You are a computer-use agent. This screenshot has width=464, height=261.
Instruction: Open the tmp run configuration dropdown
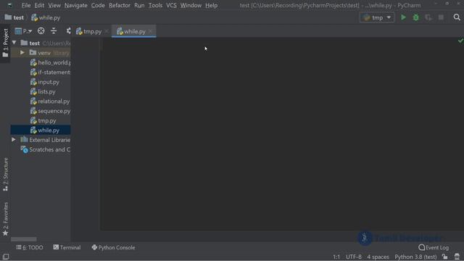(377, 17)
